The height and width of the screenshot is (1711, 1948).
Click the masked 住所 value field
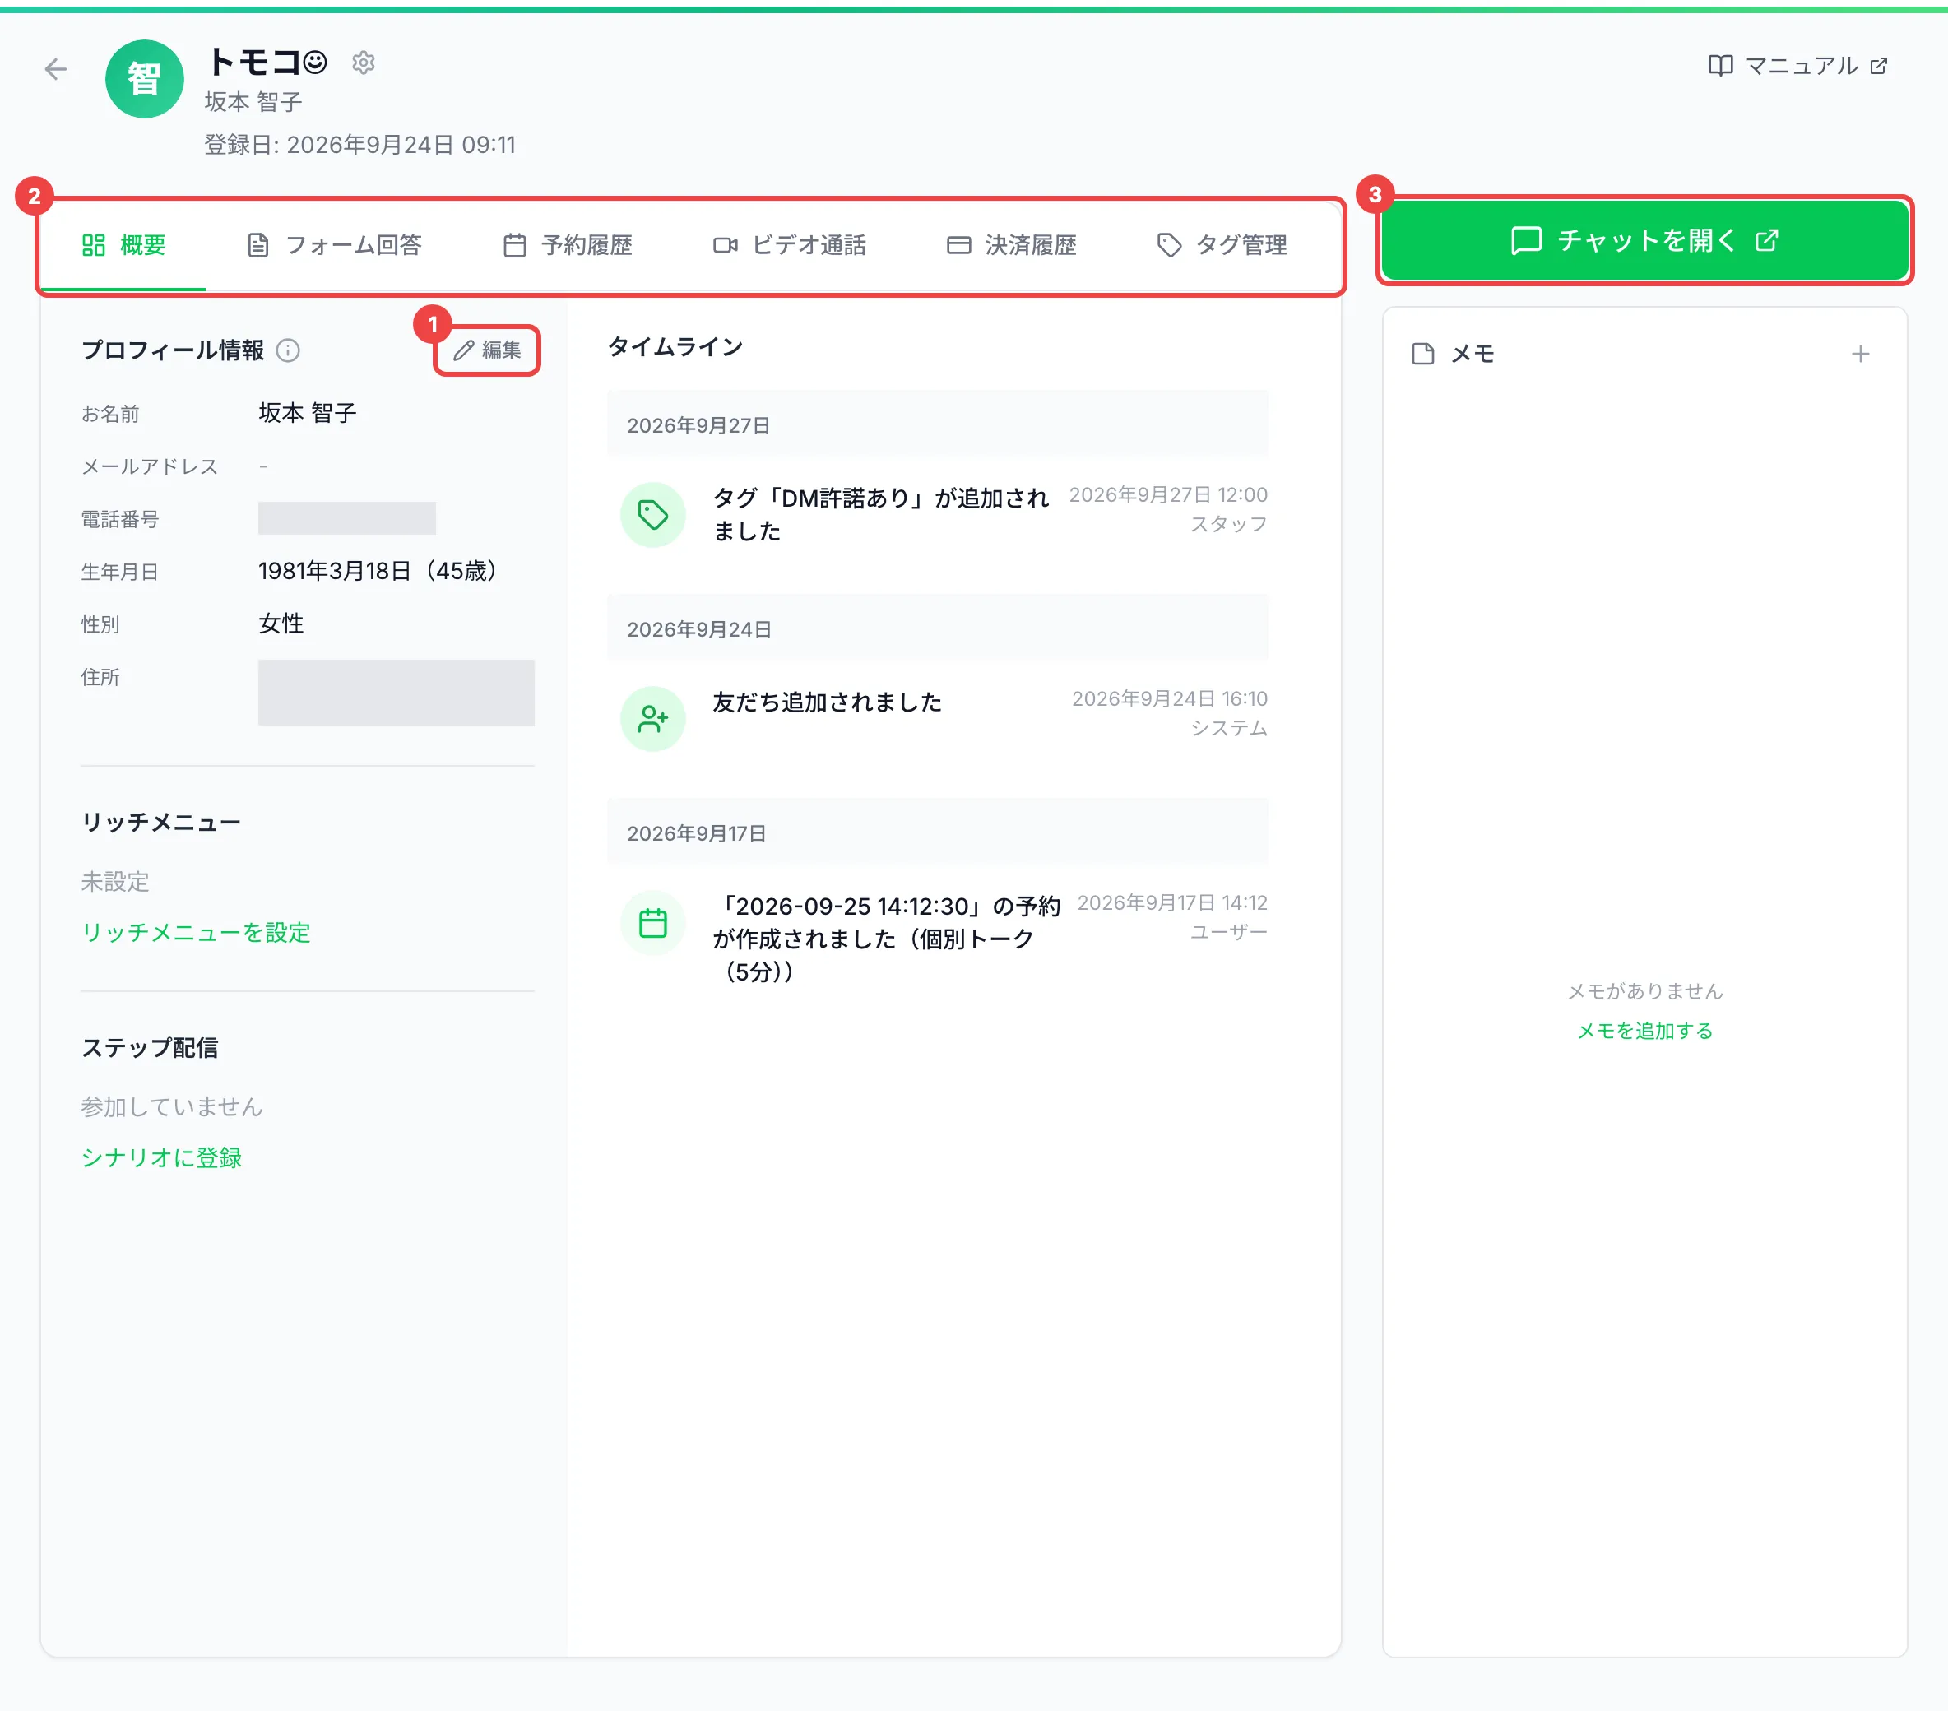pyautogui.click(x=397, y=692)
